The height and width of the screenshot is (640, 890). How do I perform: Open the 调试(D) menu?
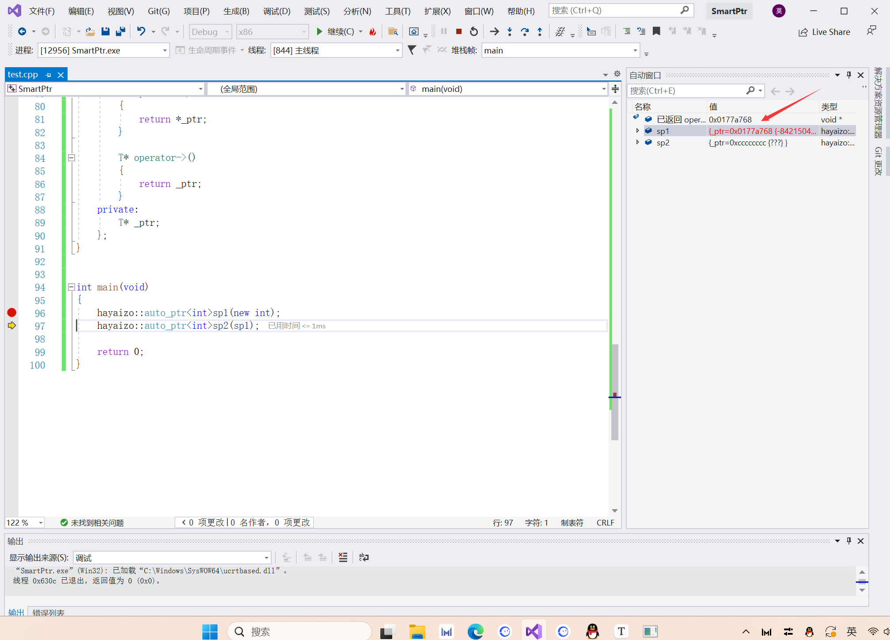coord(276,11)
